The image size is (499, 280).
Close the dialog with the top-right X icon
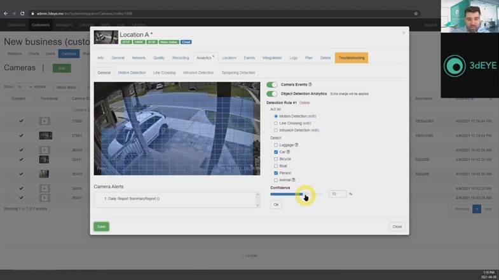coord(403,32)
